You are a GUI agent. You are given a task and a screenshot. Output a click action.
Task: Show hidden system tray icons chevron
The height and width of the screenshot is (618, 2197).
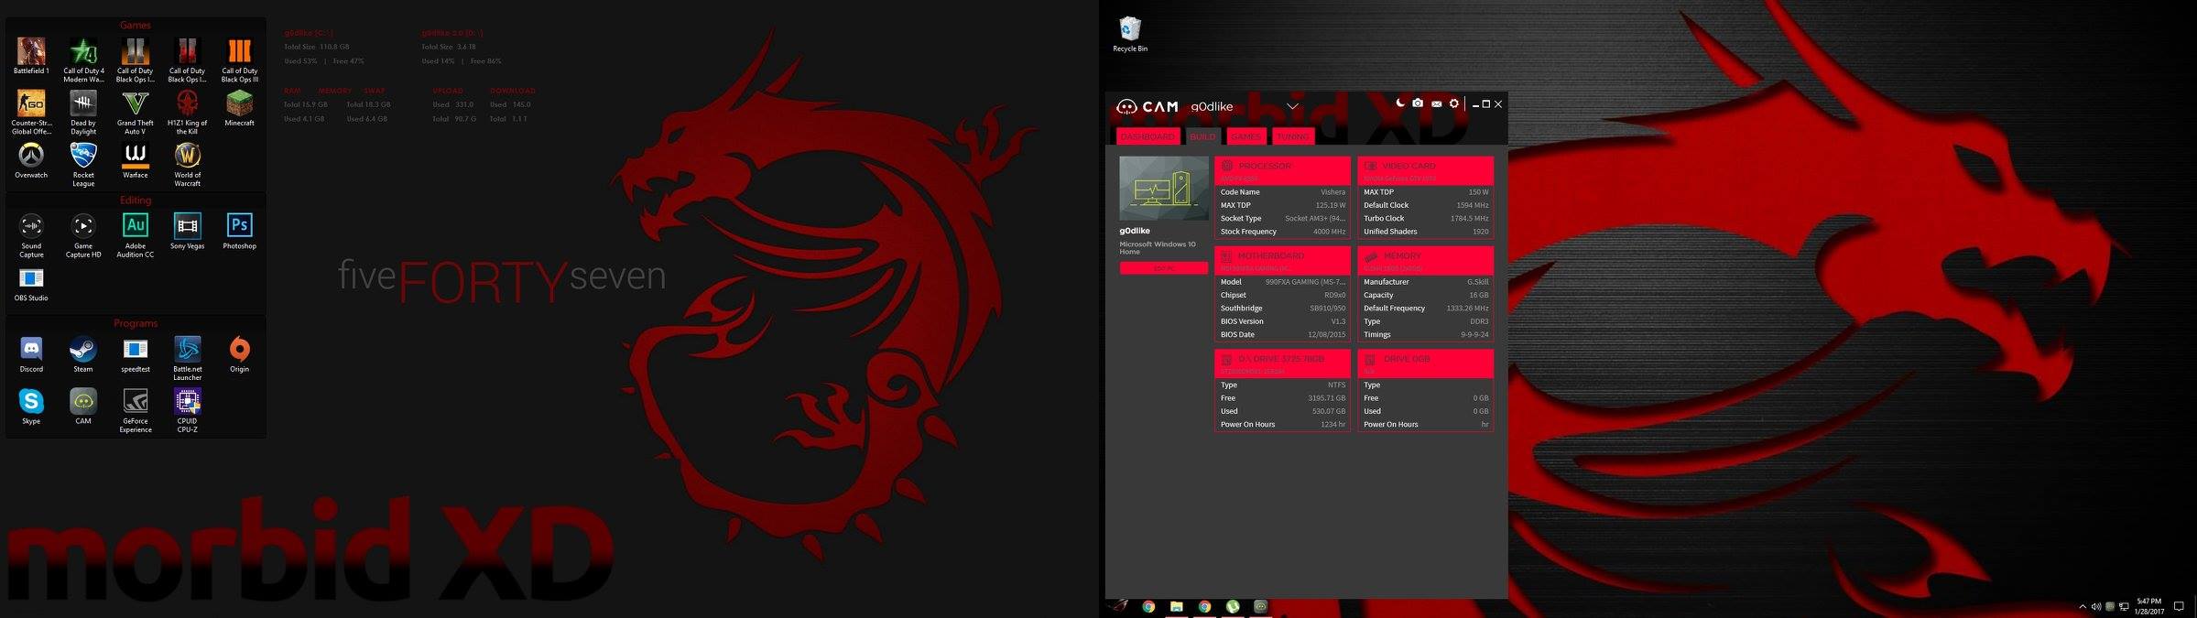pos(2083,606)
